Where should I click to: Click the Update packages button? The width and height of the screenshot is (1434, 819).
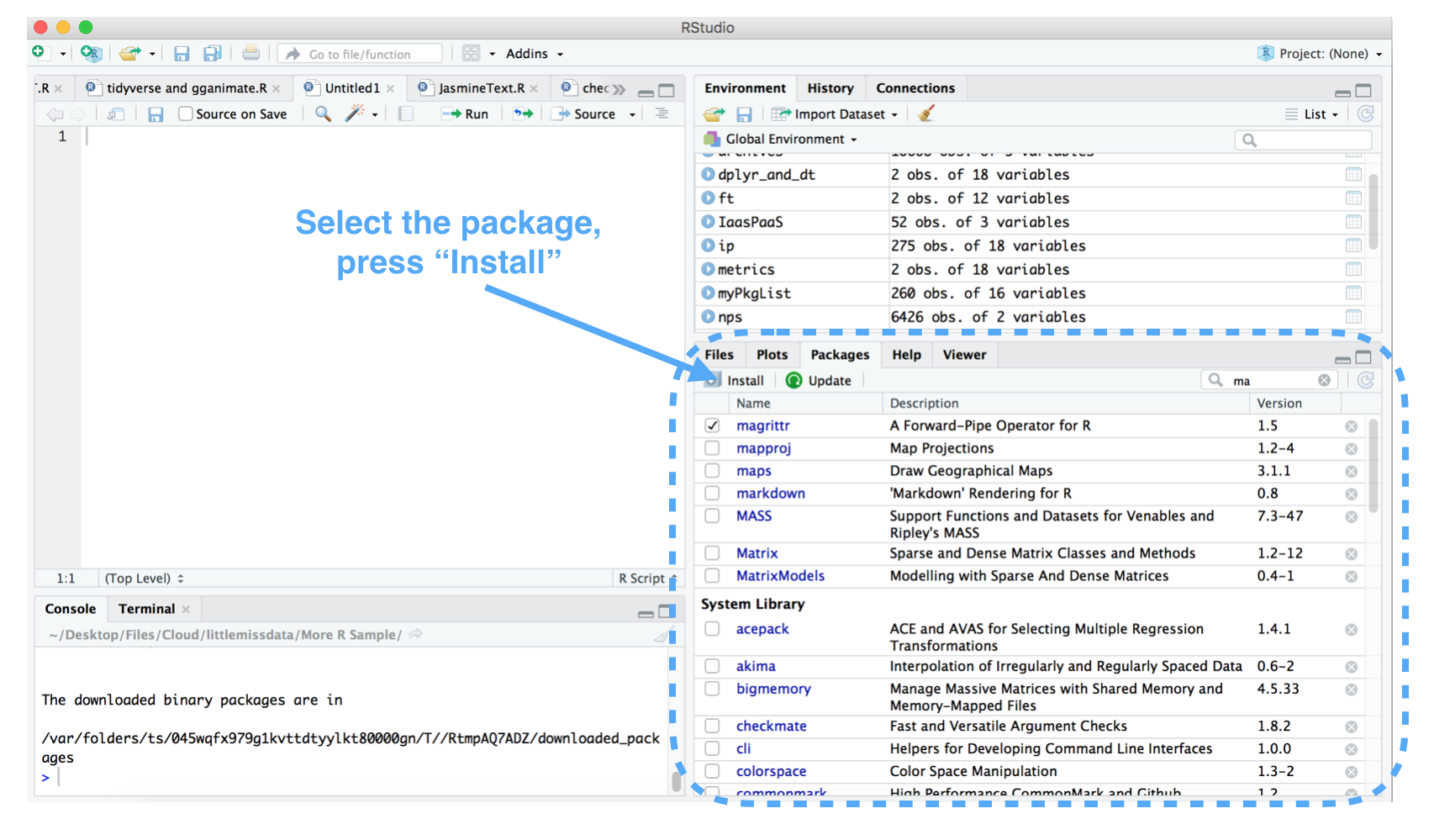[818, 380]
